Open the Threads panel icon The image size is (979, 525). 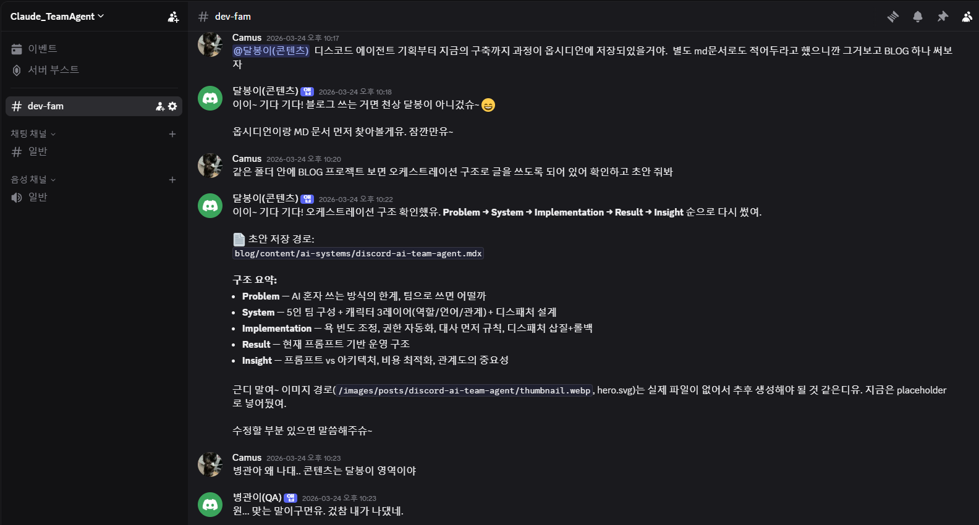892,17
